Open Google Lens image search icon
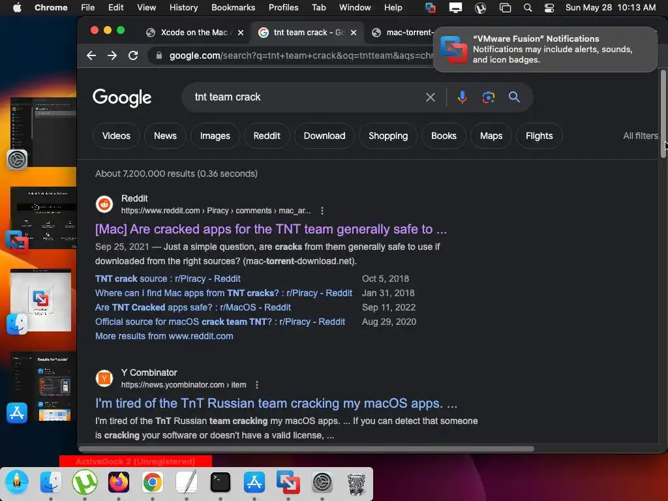 [x=488, y=97]
